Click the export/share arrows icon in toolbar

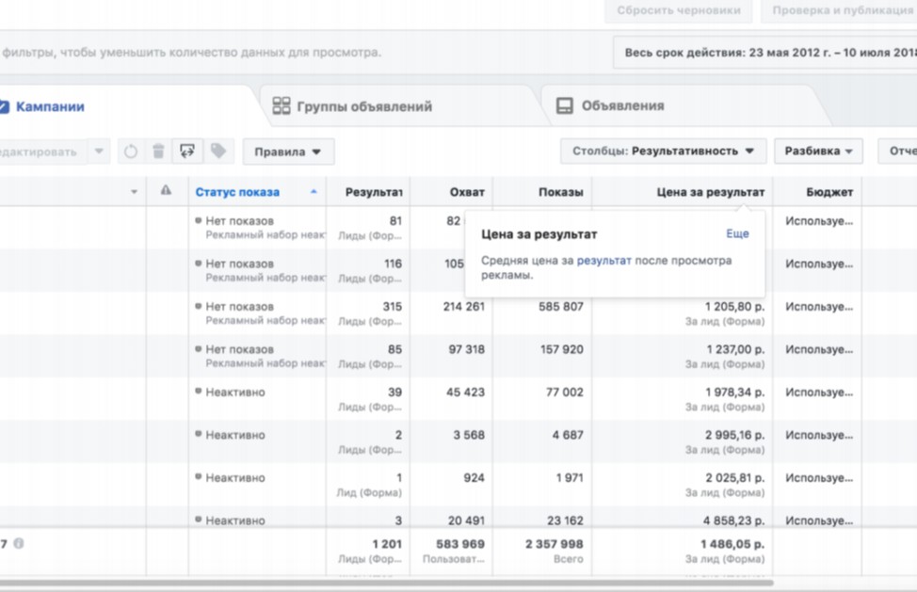pyautogui.click(x=187, y=151)
